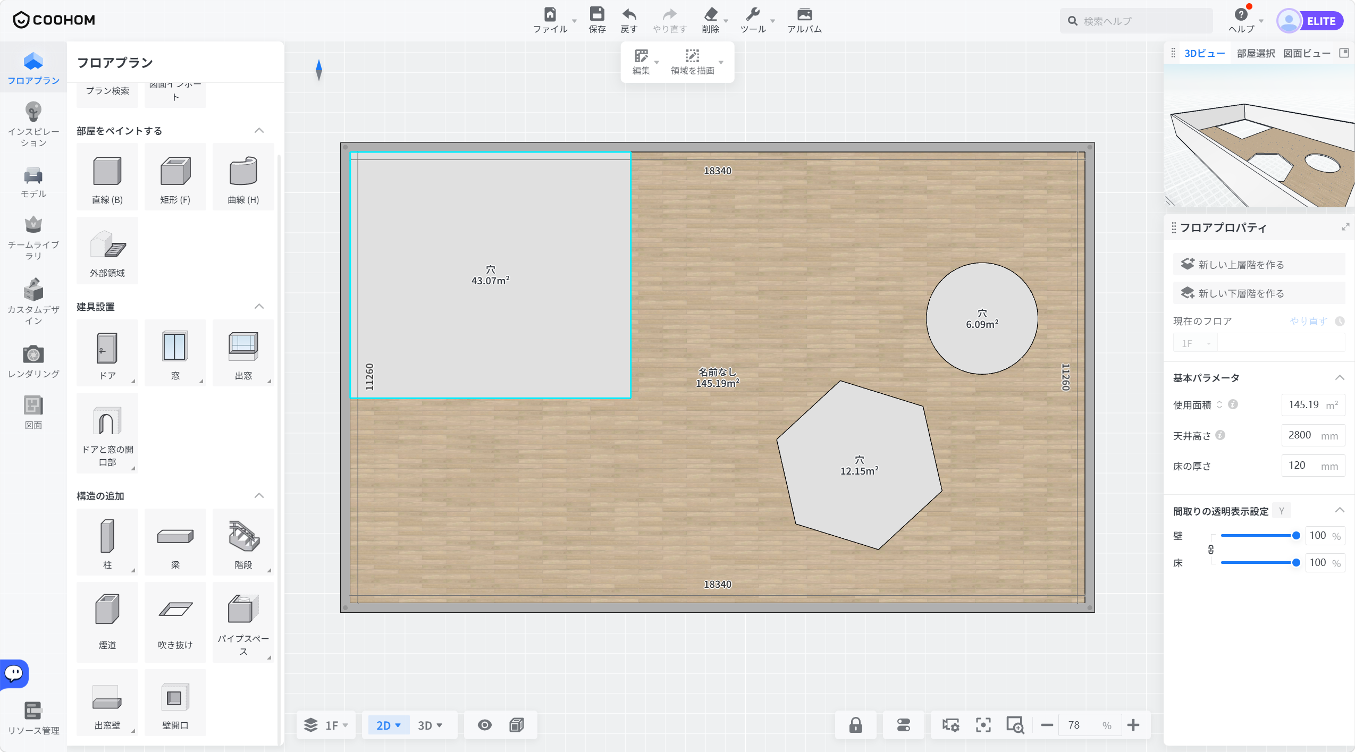The width and height of the screenshot is (1355, 752).
Task: Choose the ドアと窓の開口部 opening tool
Action: coord(107,433)
